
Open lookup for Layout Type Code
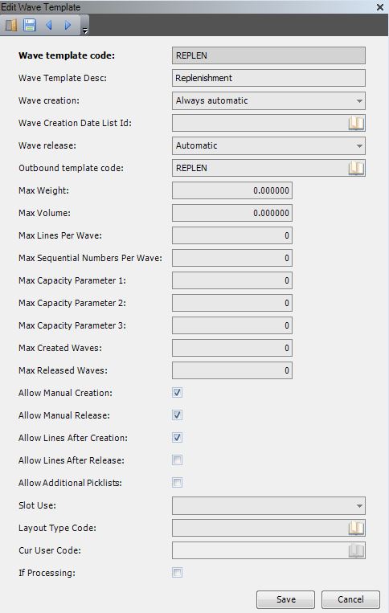pos(356,528)
